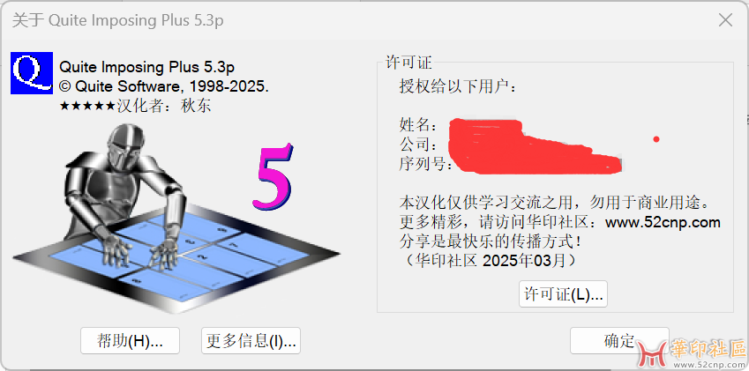Click the 华印社区 2025年03月 date line

(x=491, y=262)
